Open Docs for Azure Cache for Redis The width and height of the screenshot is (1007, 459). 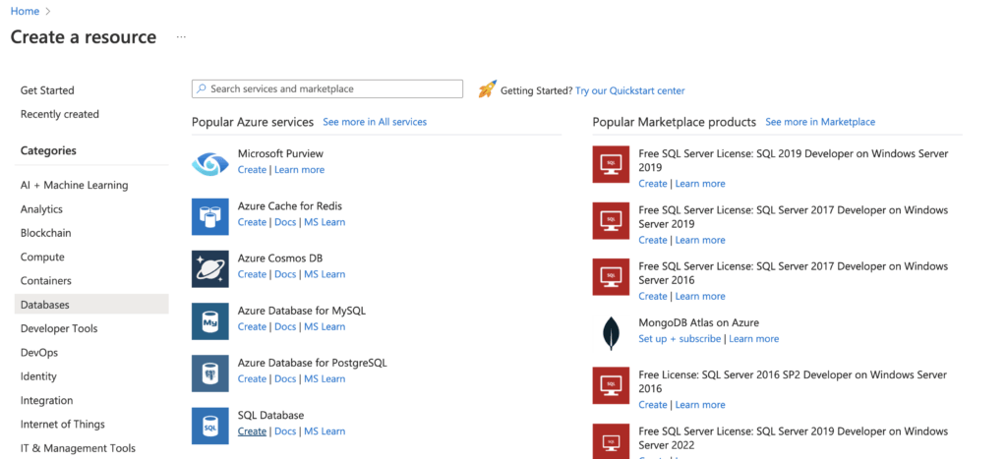[x=285, y=222]
